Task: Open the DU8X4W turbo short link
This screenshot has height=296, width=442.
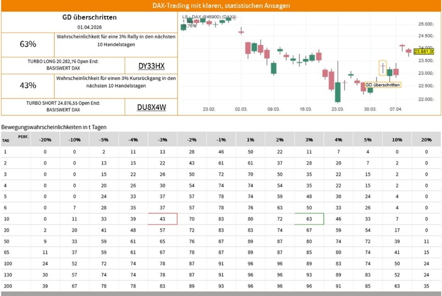Action: 151,108
